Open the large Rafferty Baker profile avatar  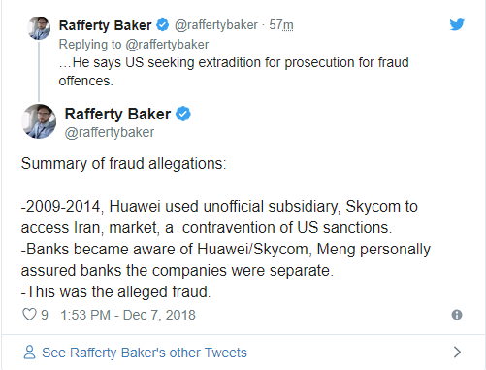pyautogui.click(x=39, y=121)
